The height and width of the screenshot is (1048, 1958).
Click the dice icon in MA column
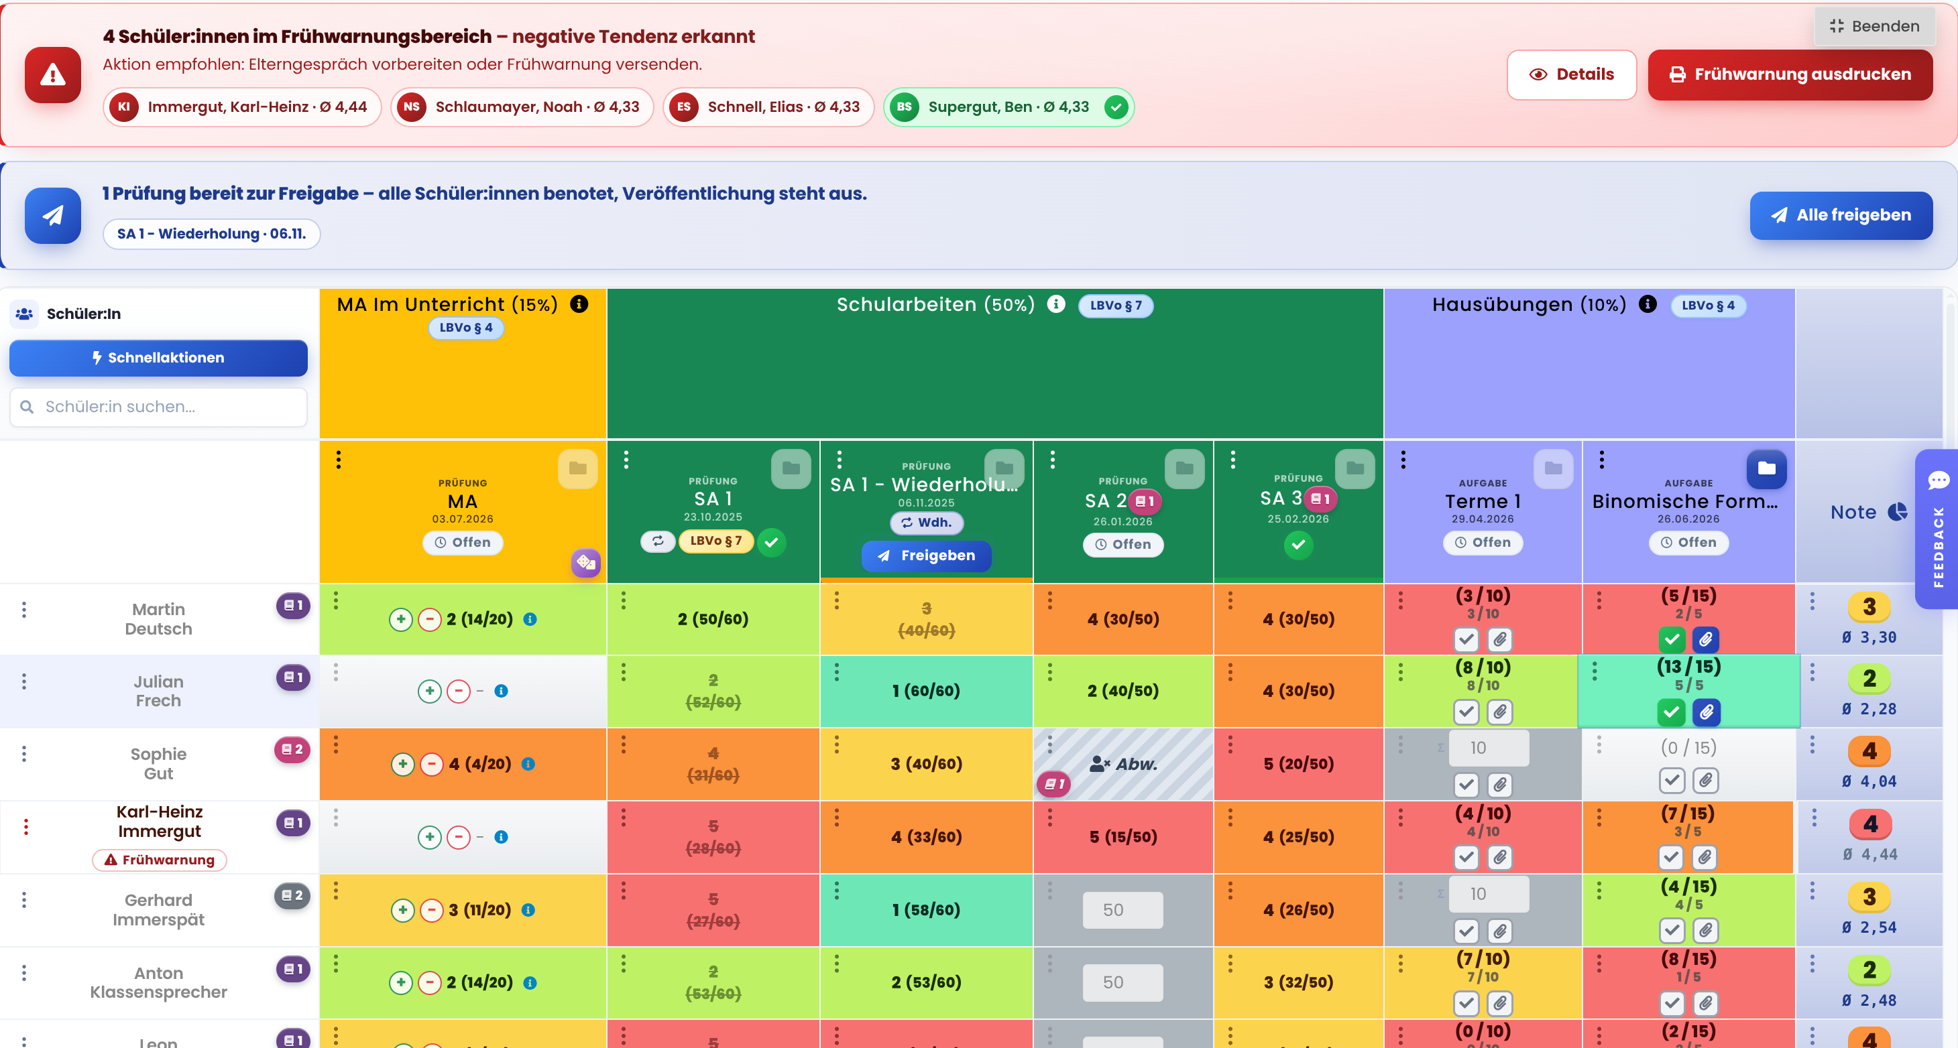[585, 562]
